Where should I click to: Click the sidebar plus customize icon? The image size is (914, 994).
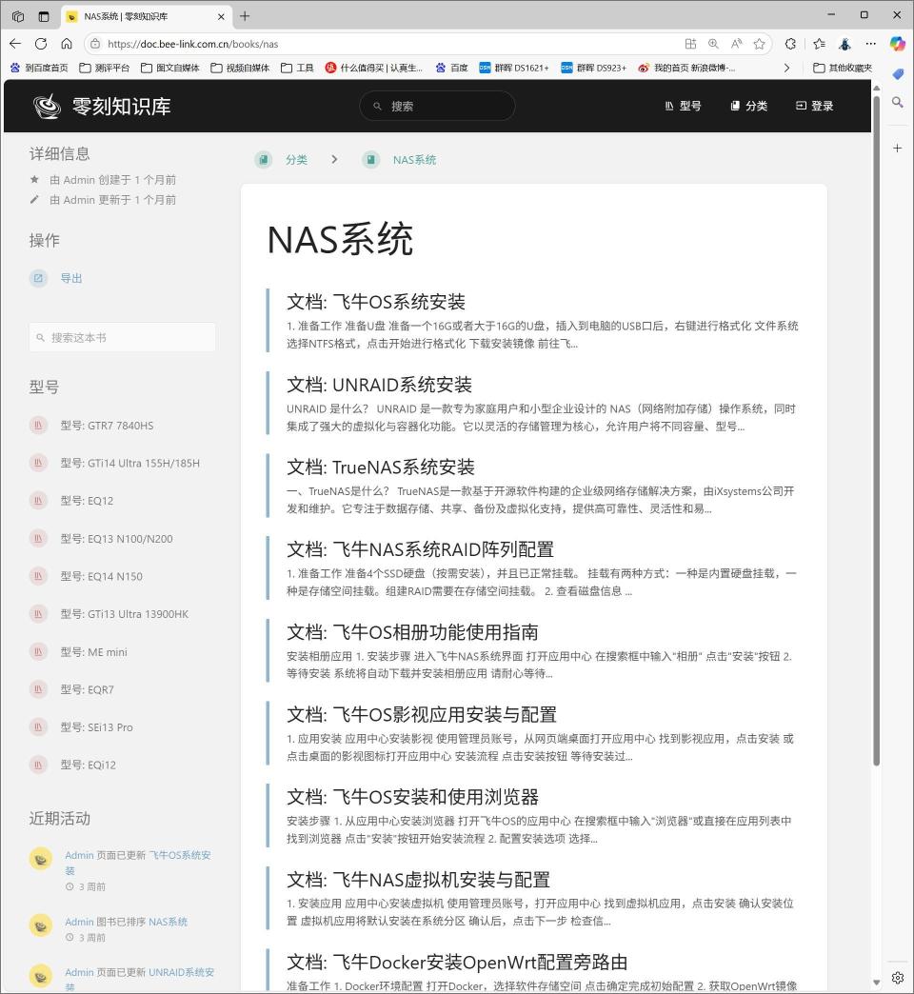(898, 149)
